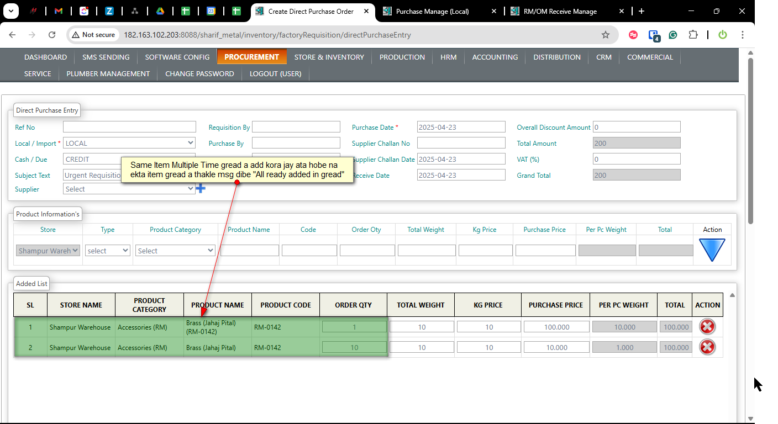
Task: Open the Product Category select dropdown
Action: tap(175, 251)
